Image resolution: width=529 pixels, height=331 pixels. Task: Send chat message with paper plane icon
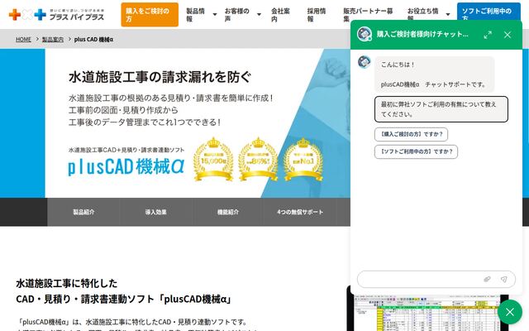pyautogui.click(x=504, y=280)
